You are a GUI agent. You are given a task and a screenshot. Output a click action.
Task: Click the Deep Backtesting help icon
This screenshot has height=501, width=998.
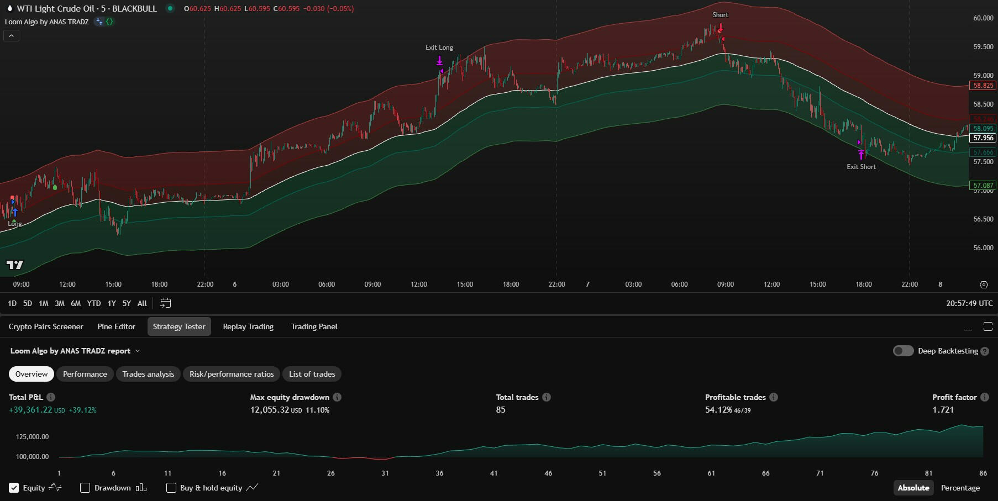pos(985,351)
